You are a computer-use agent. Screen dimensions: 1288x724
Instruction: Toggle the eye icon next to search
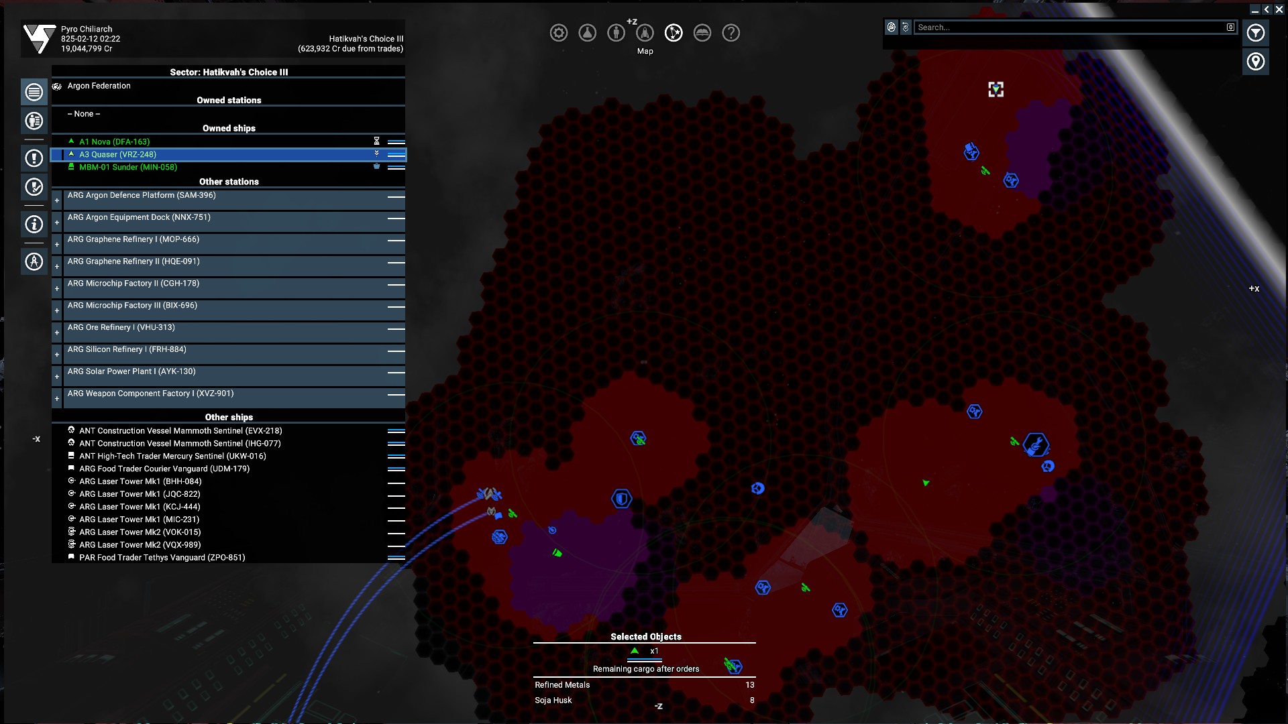[x=906, y=27]
